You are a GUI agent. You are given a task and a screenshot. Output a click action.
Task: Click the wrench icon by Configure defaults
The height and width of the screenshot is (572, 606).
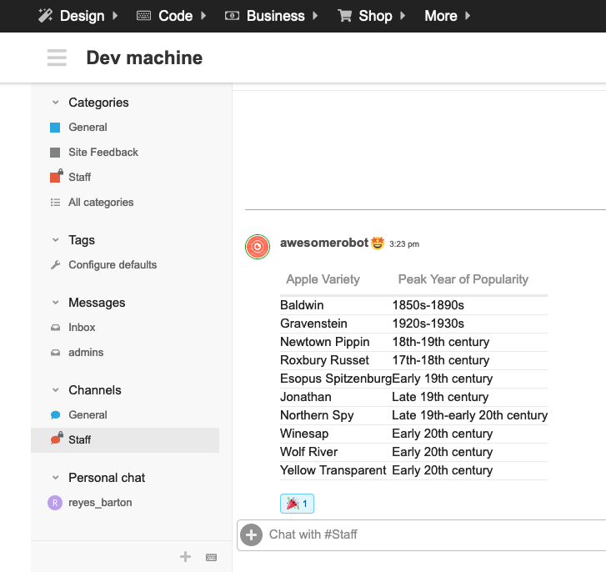(55, 265)
